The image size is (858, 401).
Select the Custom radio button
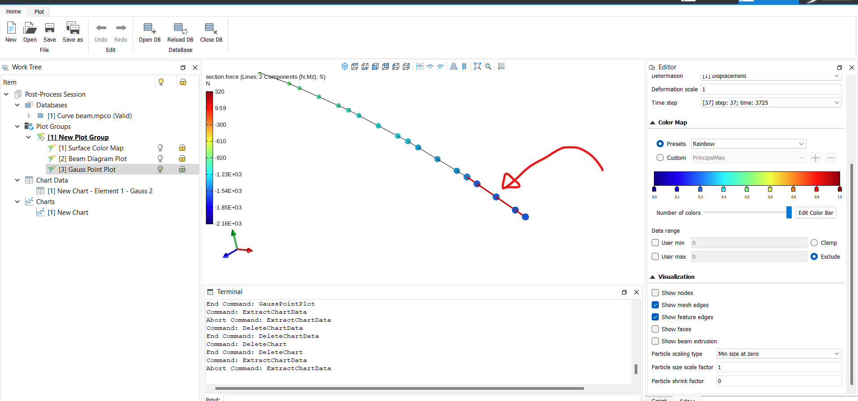(660, 158)
